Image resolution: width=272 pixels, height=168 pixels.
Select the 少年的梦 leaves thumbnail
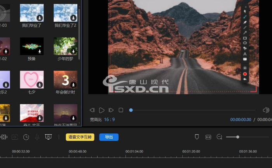click(x=65, y=46)
